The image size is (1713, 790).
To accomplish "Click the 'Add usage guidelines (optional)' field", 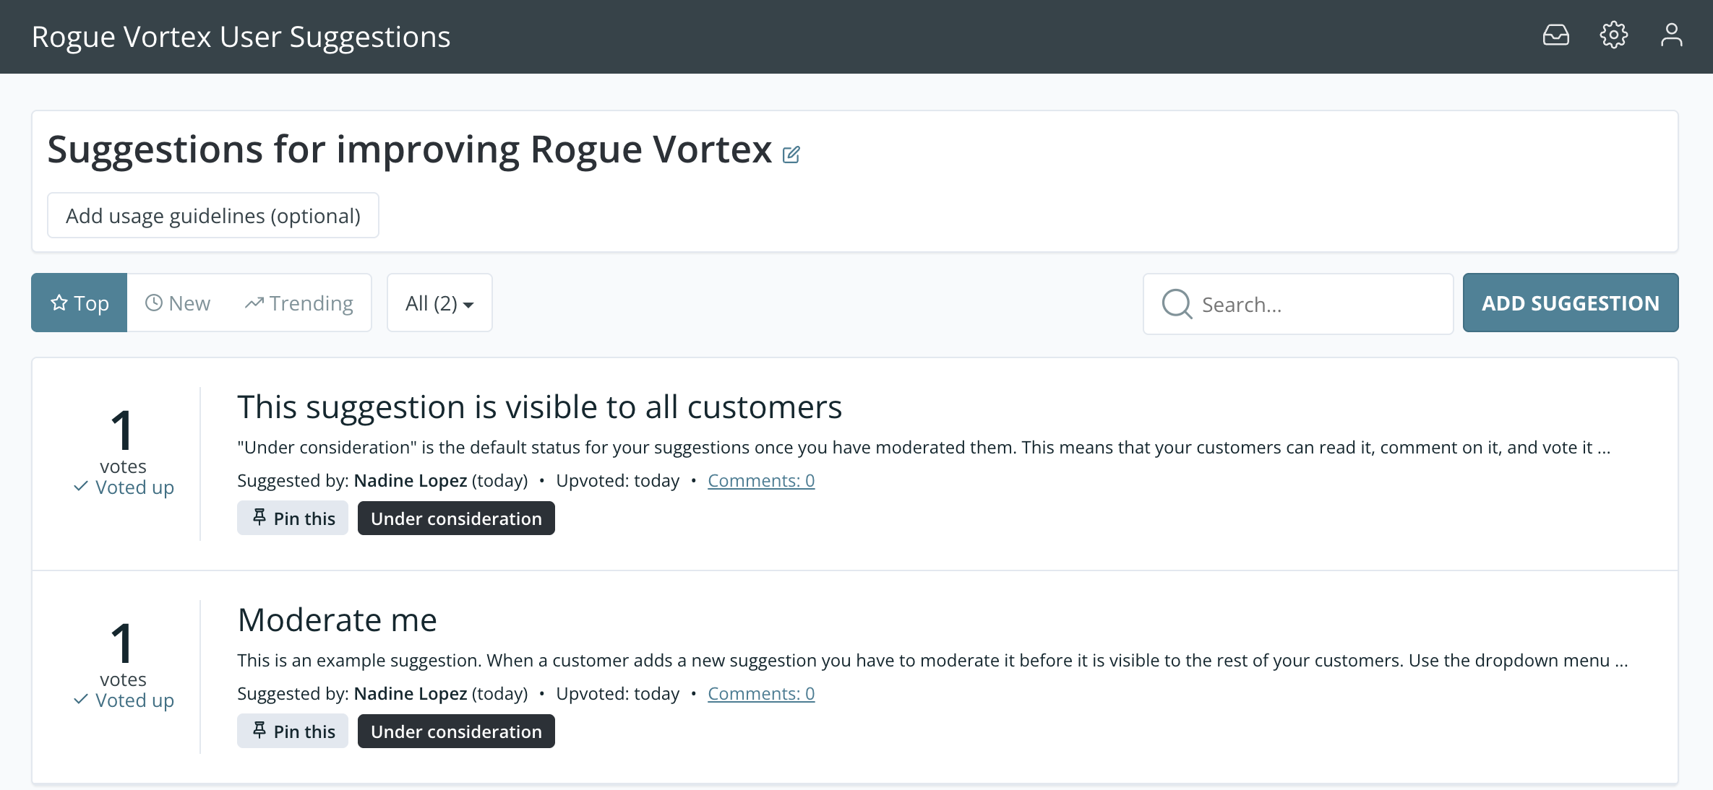I will (x=213, y=216).
